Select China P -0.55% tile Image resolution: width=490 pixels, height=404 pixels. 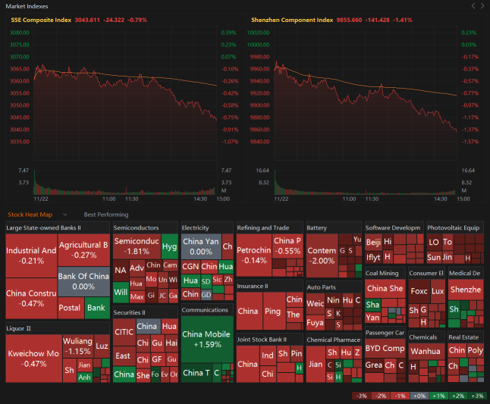click(287, 246)
